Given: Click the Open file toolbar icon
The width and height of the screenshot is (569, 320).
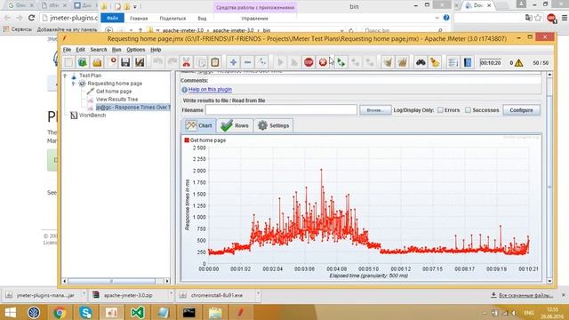Looking at the screenshot, I should click(x=97, y=62).
